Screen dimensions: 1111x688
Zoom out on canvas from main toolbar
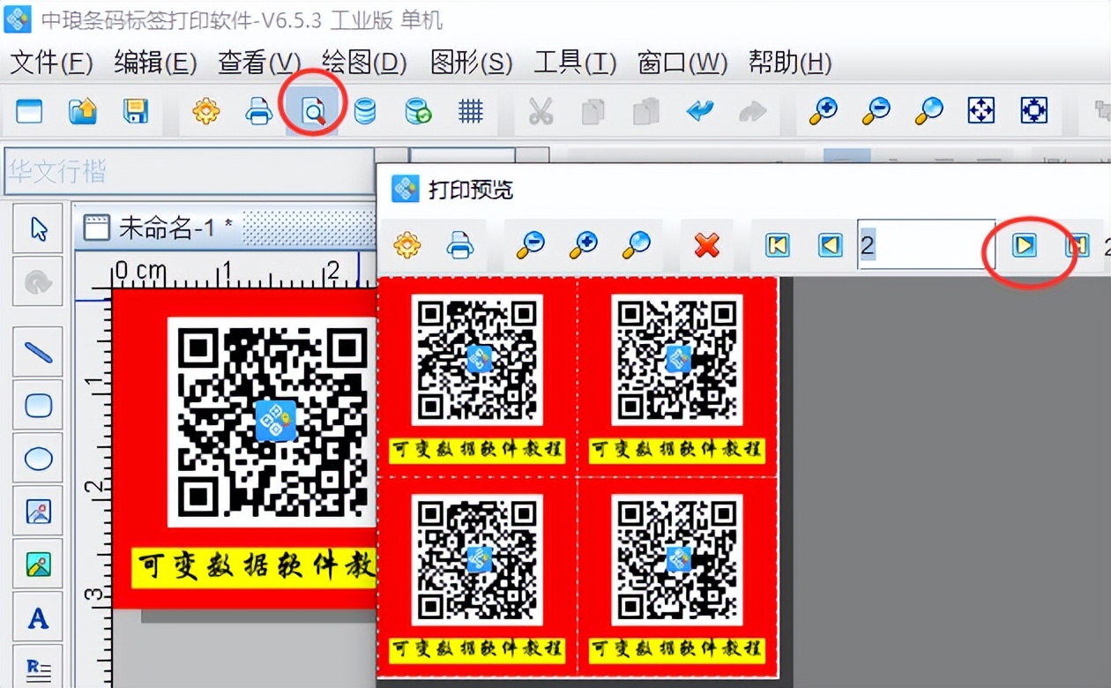[x=876, y=111]
